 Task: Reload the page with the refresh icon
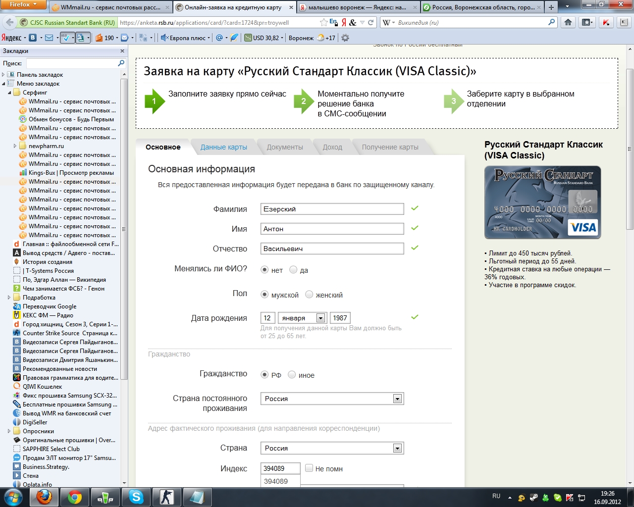pos(370,22)
